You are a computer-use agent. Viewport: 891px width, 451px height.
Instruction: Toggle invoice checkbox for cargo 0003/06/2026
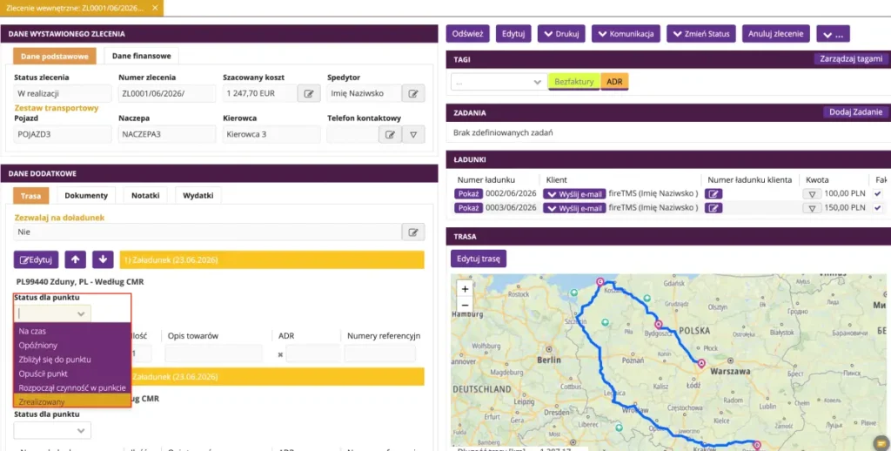[878, 208]
